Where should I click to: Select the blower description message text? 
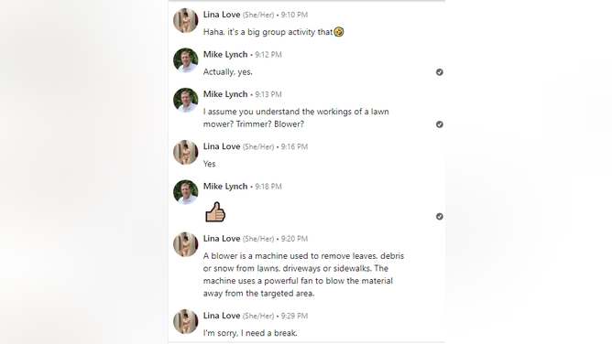click(303, 274)
